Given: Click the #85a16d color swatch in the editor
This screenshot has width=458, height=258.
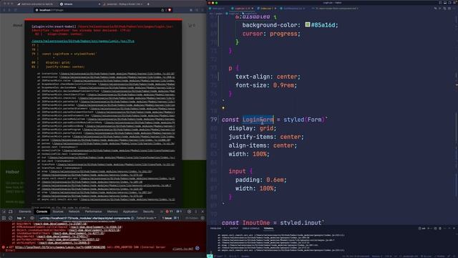Looking at the screenshot, I should click(308, 24).
